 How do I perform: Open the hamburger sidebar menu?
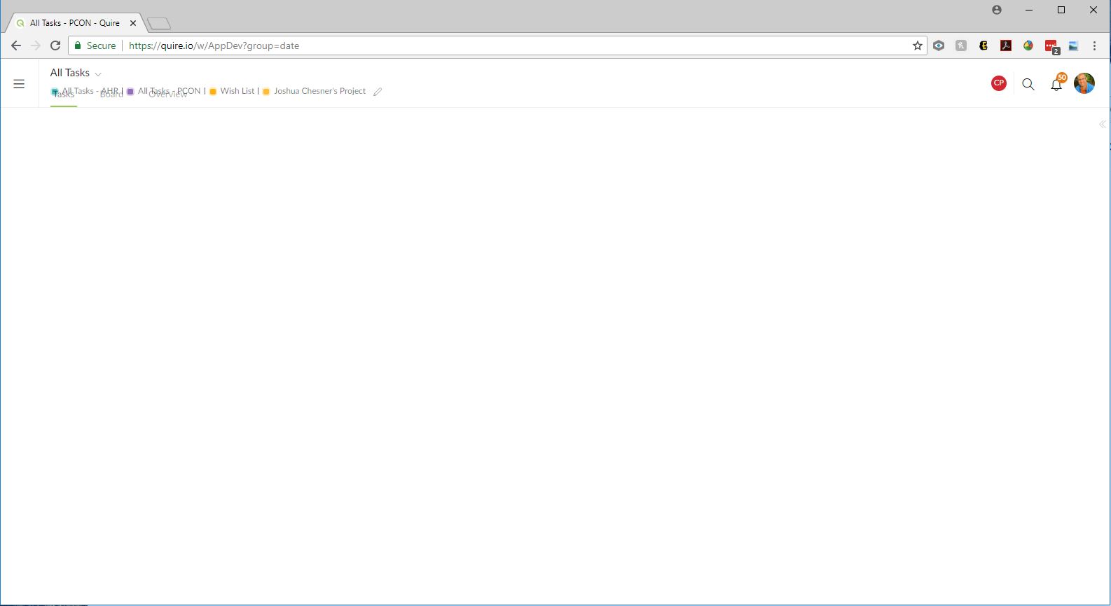pos(19,84)
